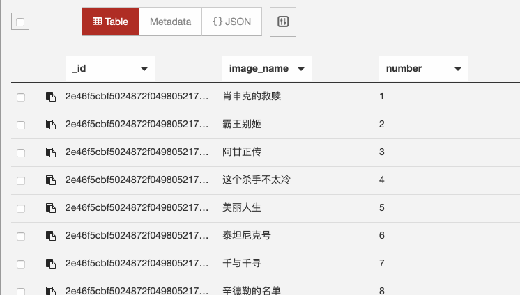Click the number cell with value 3
520x295 pixels.
pyautogui.click(x=382, y=152)
